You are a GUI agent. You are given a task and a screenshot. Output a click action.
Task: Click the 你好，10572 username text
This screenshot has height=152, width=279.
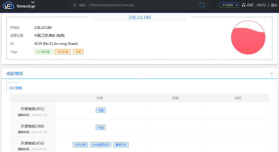(x=256, y=5)
